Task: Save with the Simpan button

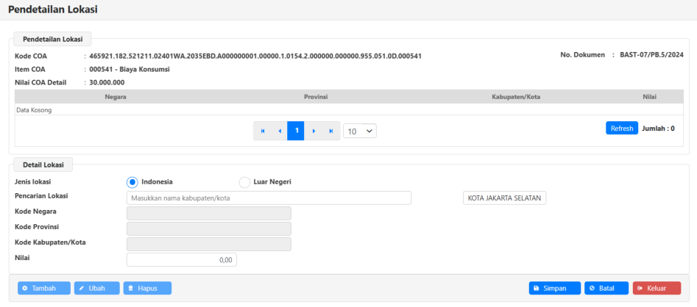Action: pos(554,289)
